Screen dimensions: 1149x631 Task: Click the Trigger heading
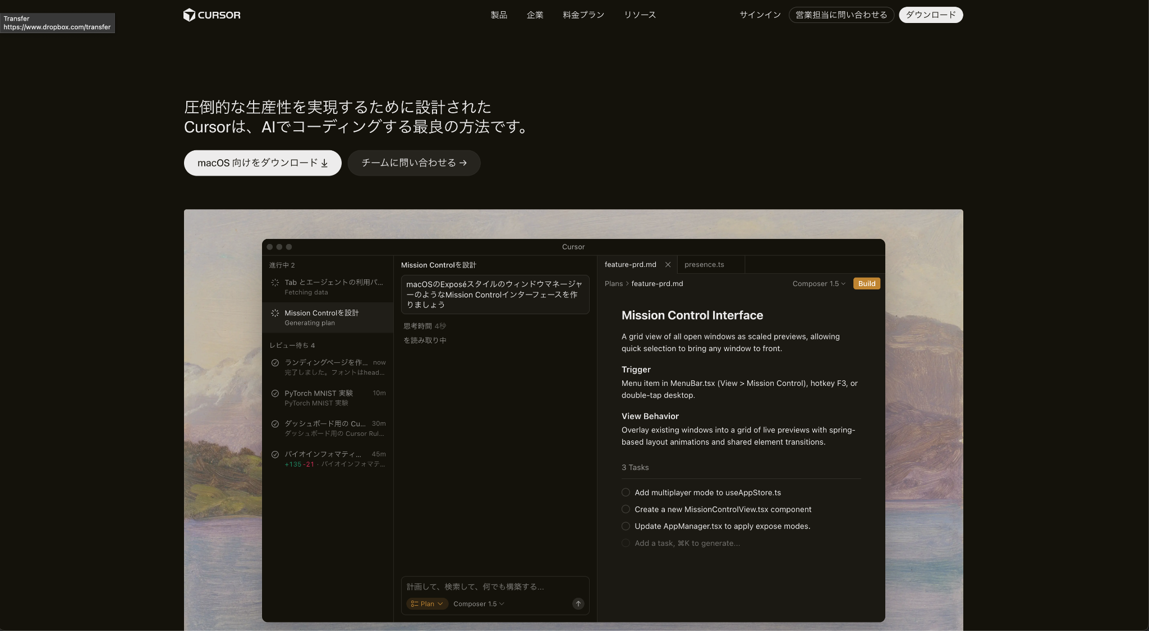(636, 370)
